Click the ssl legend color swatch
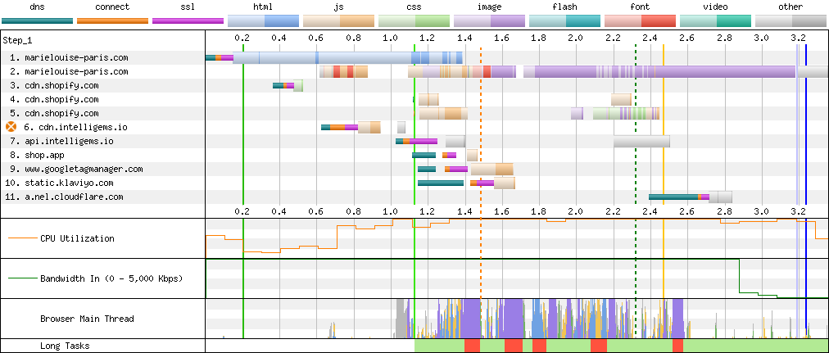The image size is (829, 353). pos(188,20)
